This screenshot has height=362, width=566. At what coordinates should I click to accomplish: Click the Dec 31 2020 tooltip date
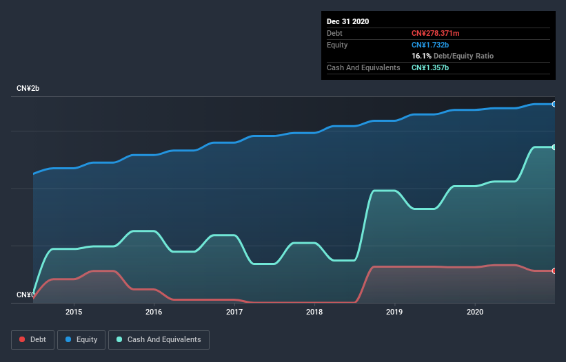coord(347,21)
